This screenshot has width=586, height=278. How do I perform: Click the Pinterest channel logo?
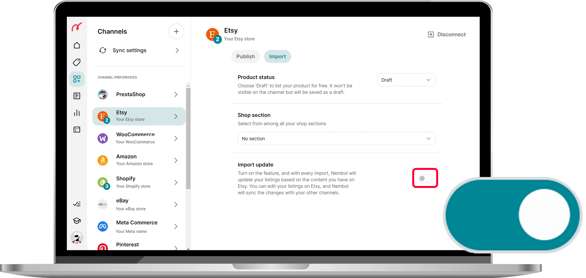(x=103, y=247)
